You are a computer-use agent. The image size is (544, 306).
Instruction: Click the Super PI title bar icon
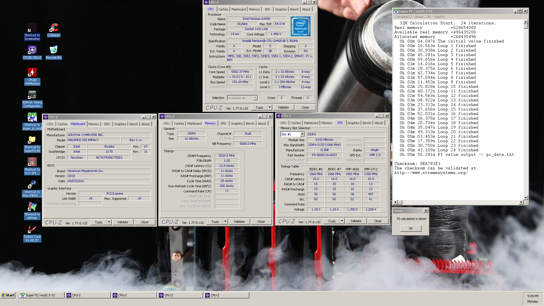point(396,11)
